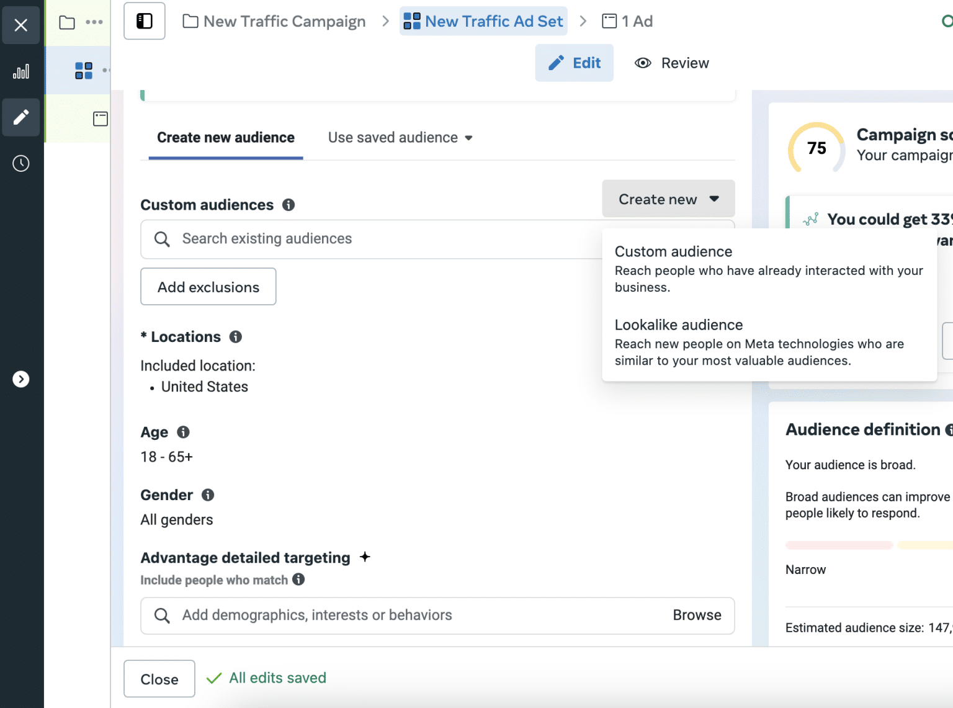953x708 pixels.
Task: Click Browse for detailed targeting
Action: click(x=696, y=615)
